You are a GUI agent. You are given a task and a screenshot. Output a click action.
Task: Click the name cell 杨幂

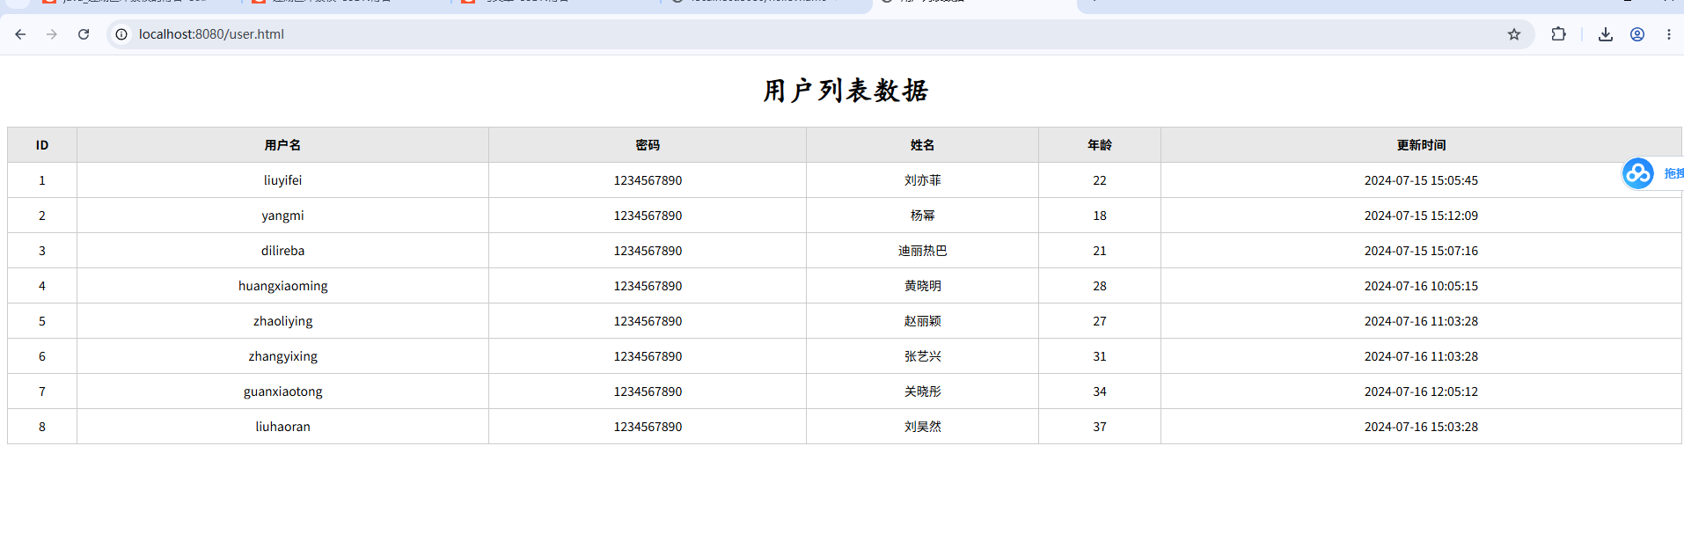[x=922, y=216]
